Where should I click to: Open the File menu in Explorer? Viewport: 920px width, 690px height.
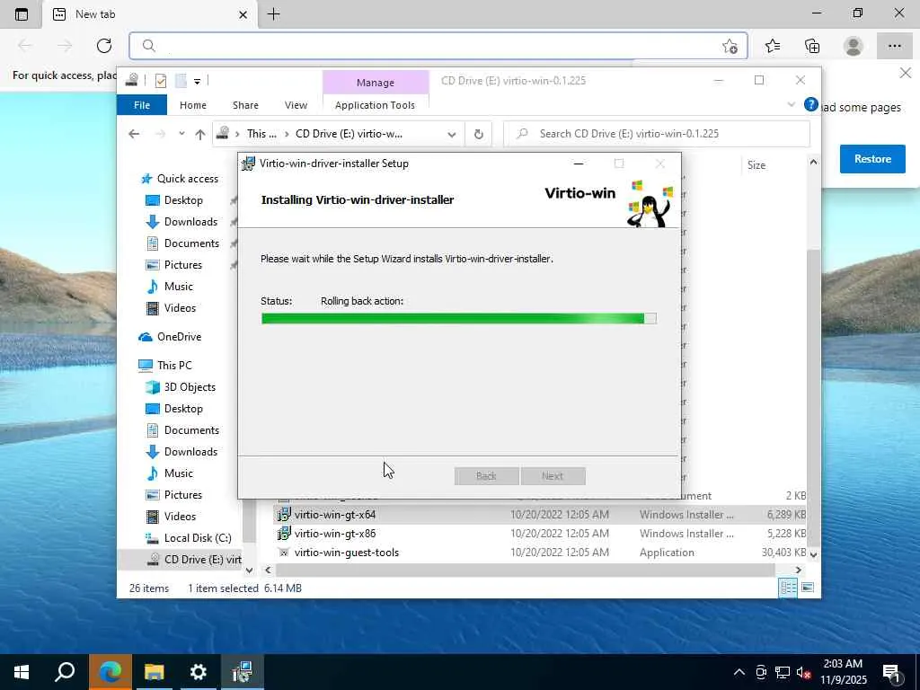point(142,105)
